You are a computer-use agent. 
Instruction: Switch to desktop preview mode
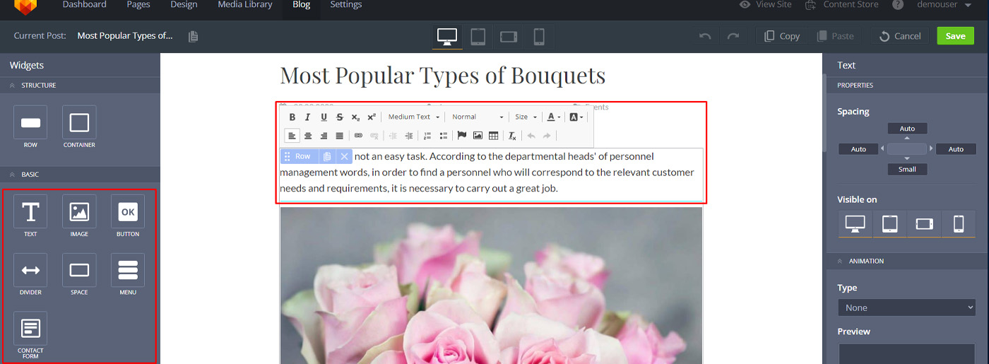(447, 36)
